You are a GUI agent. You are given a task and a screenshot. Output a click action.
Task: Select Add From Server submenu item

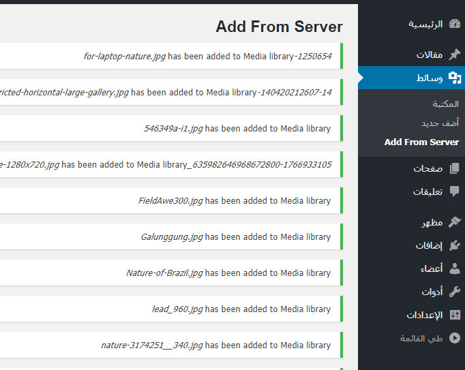pos(421,142)
